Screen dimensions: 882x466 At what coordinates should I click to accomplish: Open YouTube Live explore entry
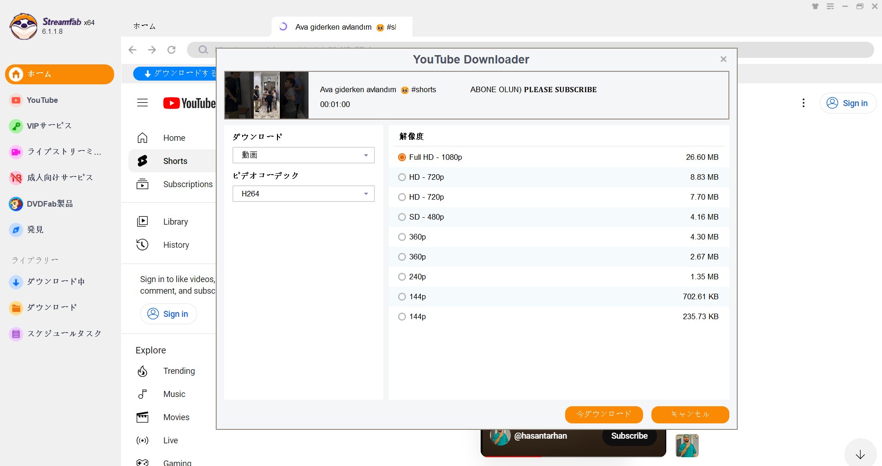click(x=172, y=441)
